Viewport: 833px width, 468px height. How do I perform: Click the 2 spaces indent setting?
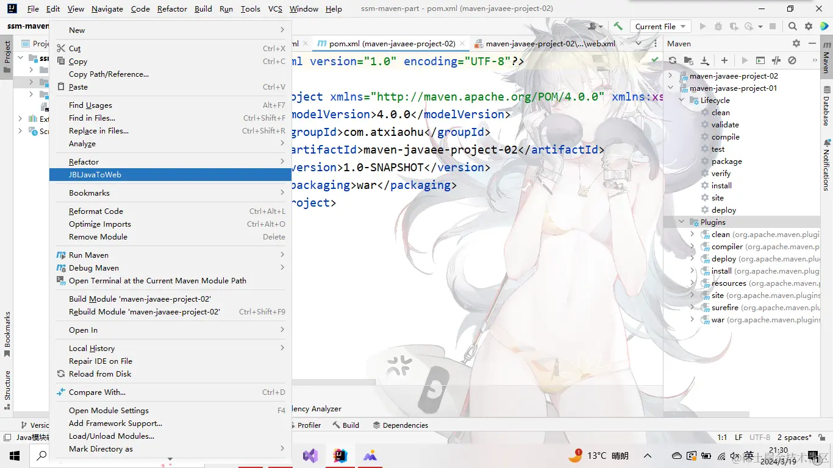[795, 438]
